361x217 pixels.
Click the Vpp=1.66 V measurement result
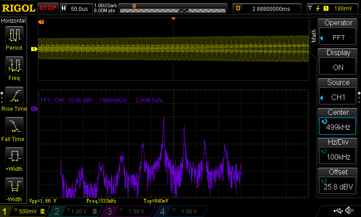(43, 201)
